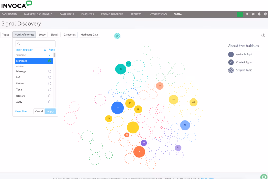Click the Apply button
This screenshot has height=179, width=268.
(x=50, y=111)
